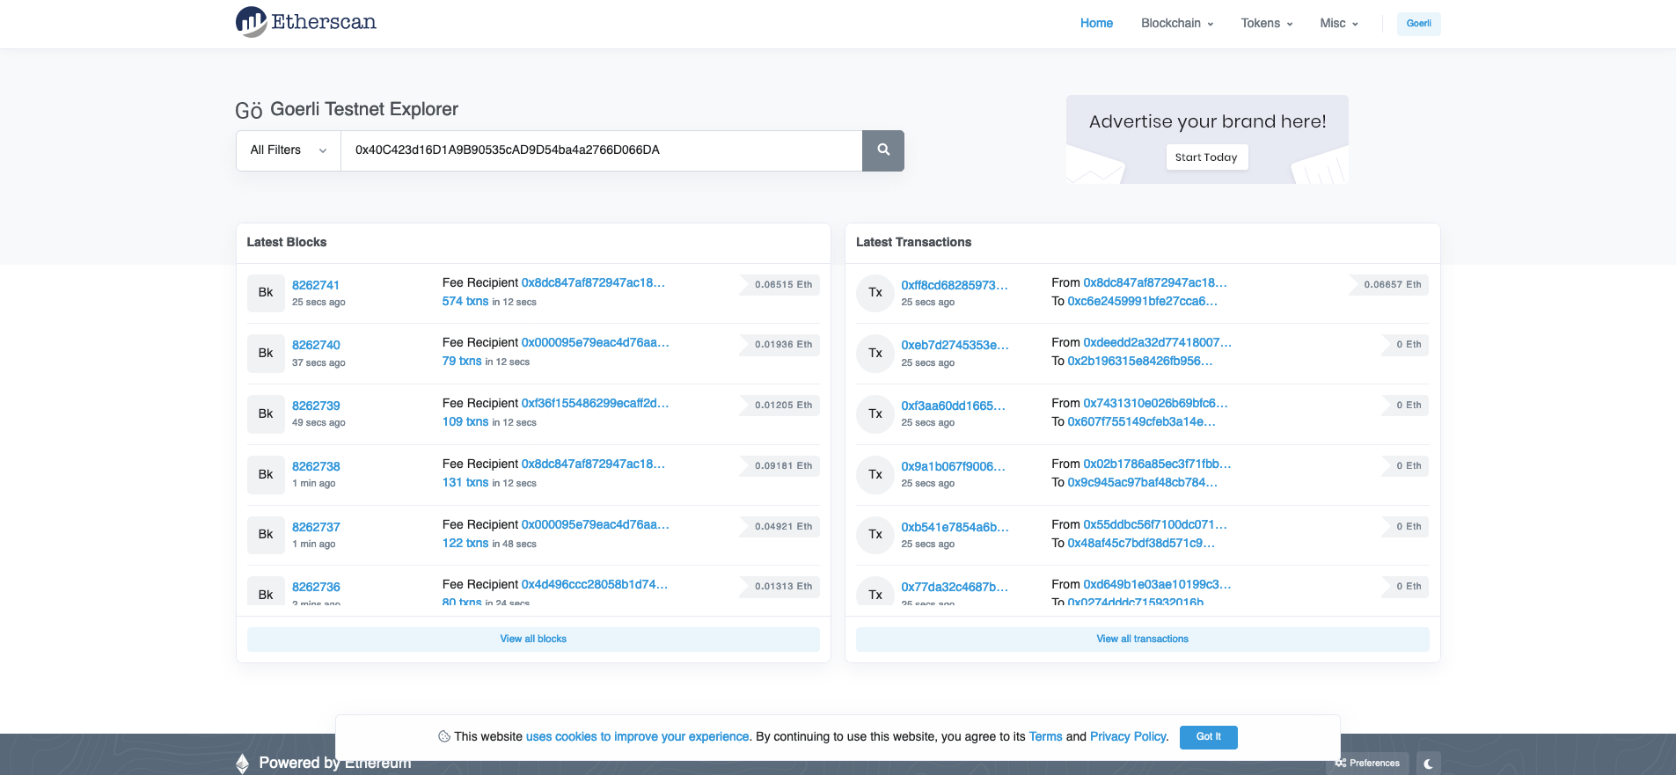This screenshot has width=1676, height=775.
Task: Open From address 0xdeedd2a32d77418007
Action: (1157, 343)
